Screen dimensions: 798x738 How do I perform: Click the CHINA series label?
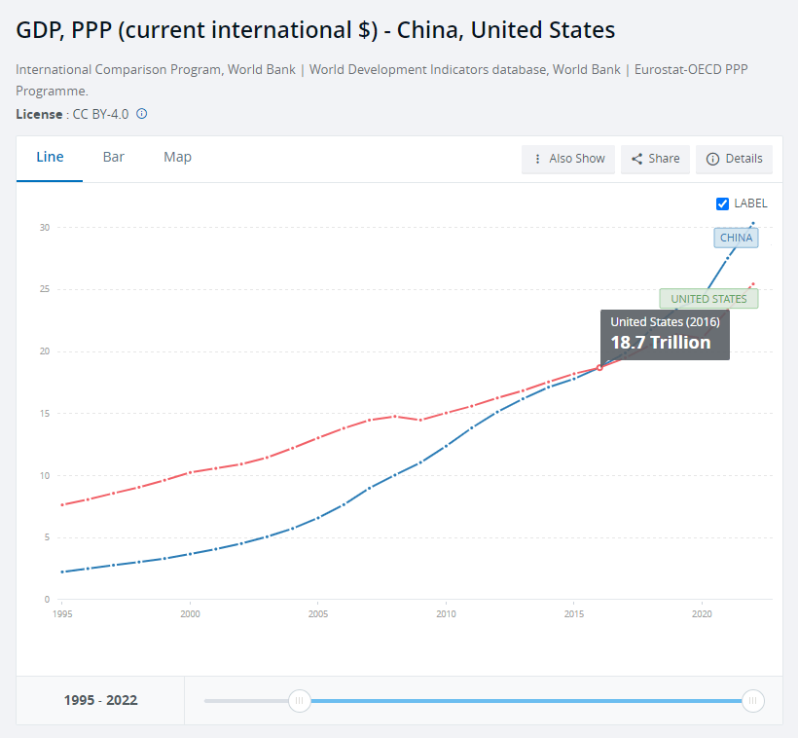tap(736, 238)
